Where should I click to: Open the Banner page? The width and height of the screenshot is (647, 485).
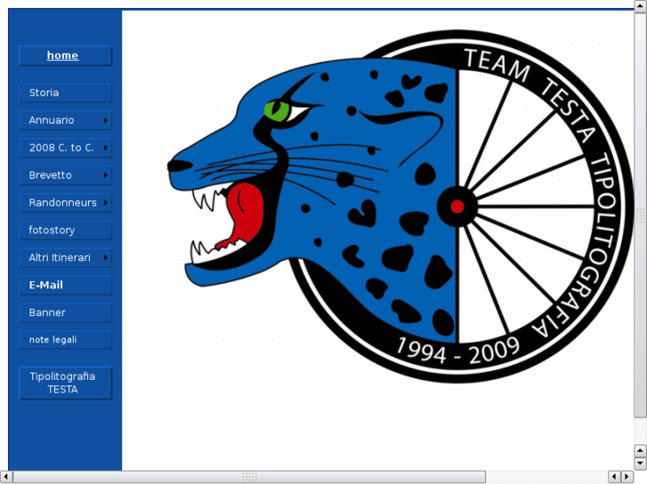pos(65,313)
